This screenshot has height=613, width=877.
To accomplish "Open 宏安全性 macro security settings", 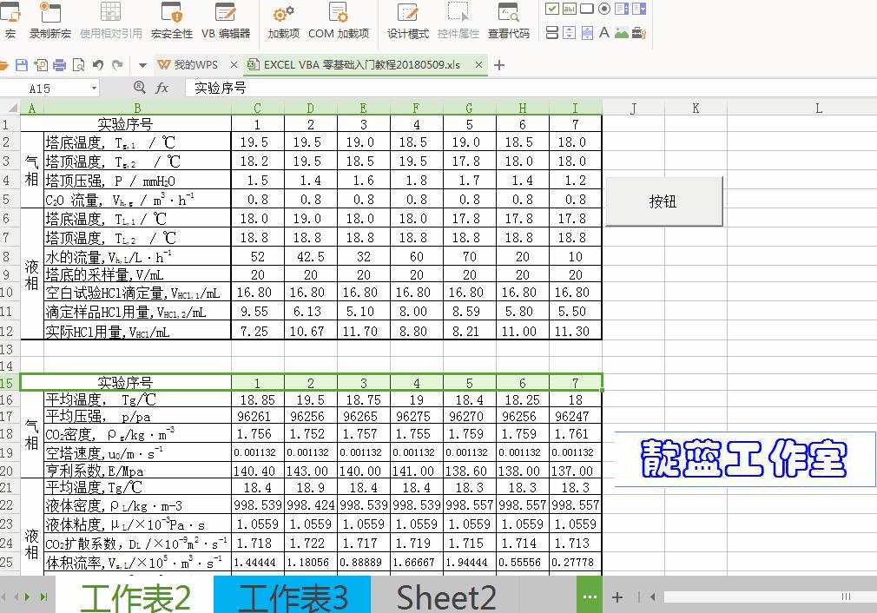I will click(x=171, y=16).
